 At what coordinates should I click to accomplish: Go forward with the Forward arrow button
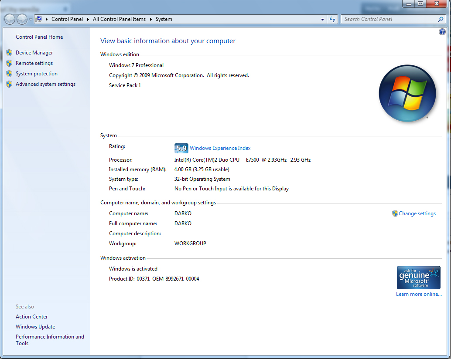[x=22, y=19]
